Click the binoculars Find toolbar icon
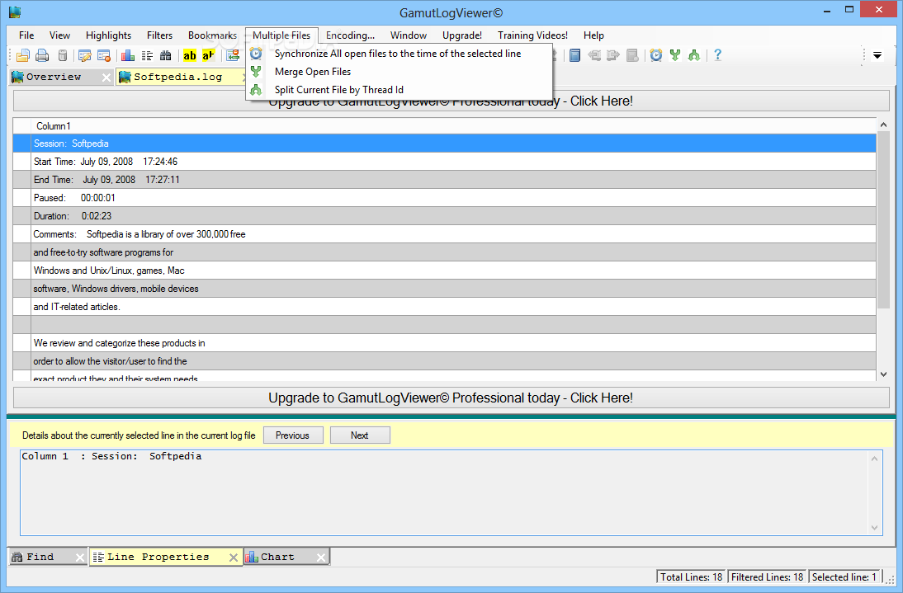This screenshot has height=593, width=903. pos(166,55)
